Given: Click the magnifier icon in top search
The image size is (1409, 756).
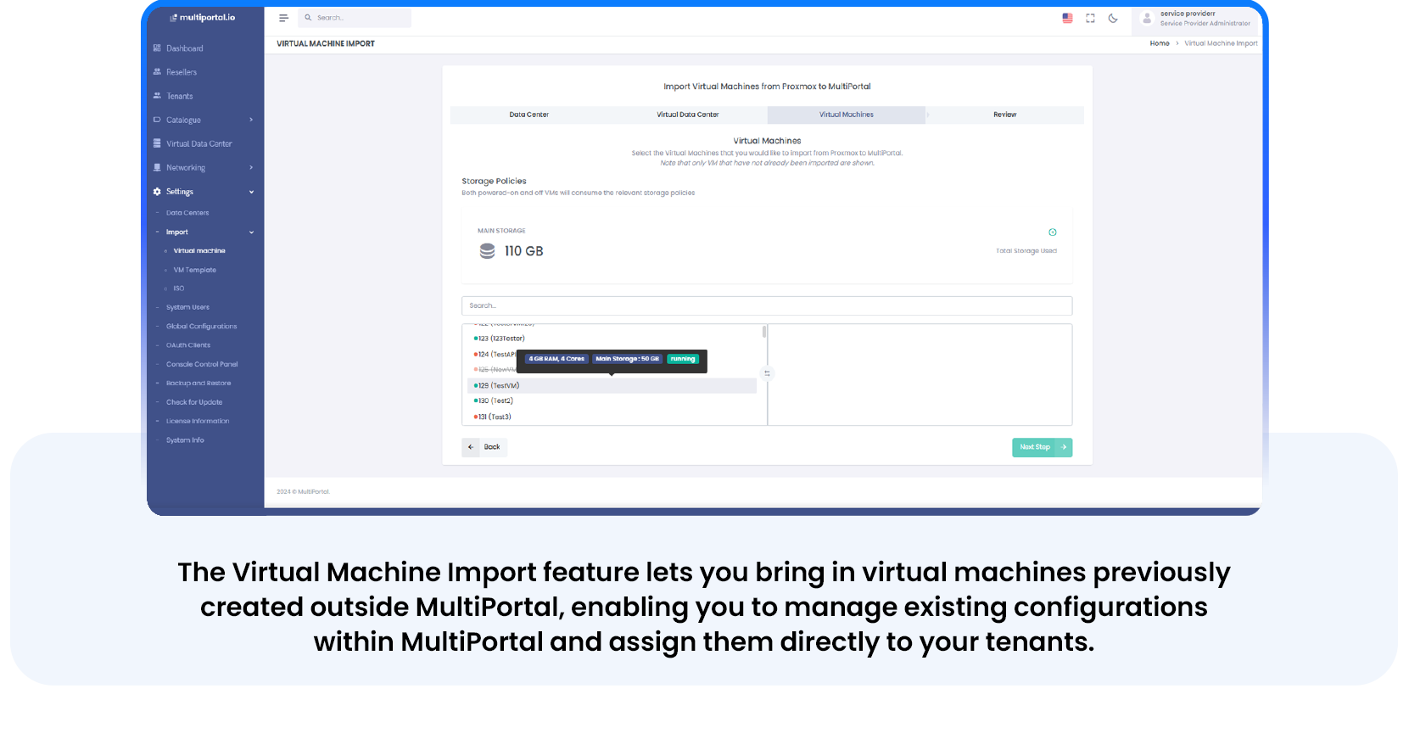Looking at the screenshot, I should (x=308, y=18).
